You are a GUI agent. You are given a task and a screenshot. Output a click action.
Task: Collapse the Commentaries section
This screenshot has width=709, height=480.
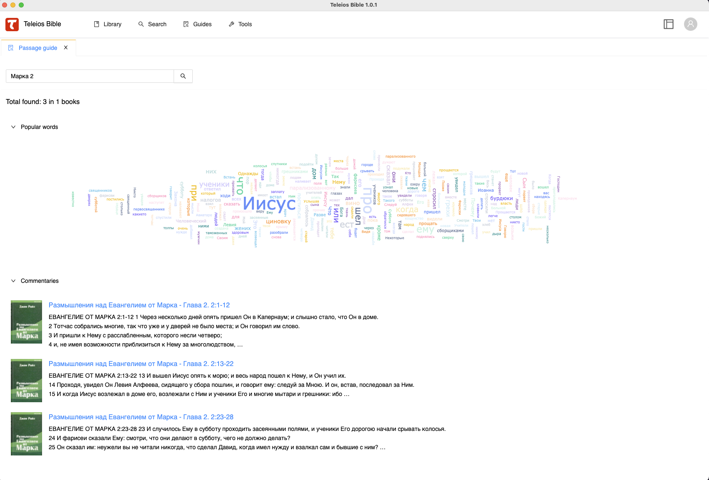pyautogui.click(x=13, y=281)
